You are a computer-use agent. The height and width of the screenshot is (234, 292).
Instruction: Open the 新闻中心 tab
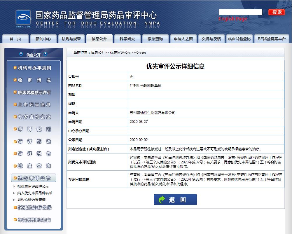(x=43, y=39)
